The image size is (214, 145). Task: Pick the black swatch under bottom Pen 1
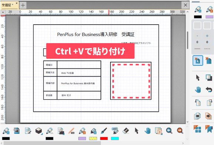pyautogui.click(x=6, y=138)
